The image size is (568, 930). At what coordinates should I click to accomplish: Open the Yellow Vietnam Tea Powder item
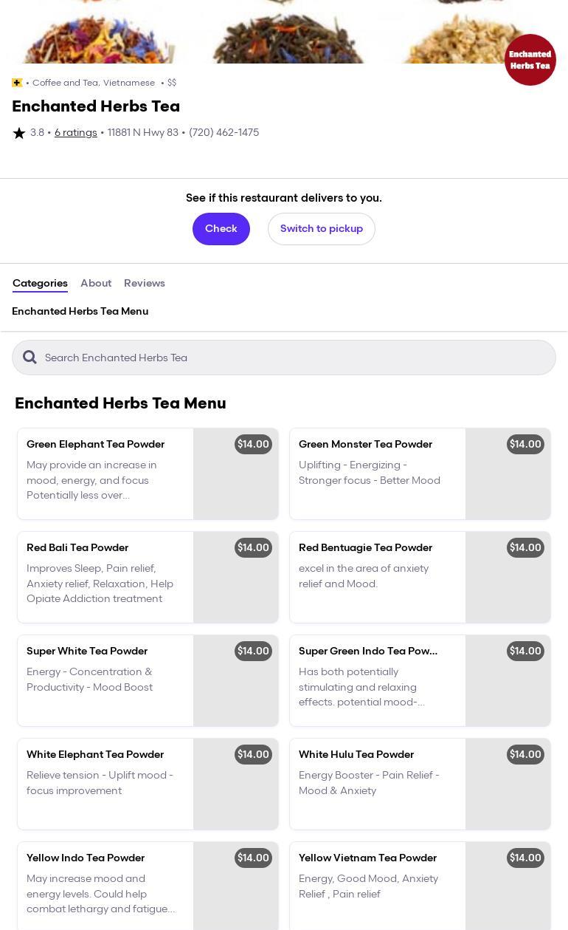point(378,885)
